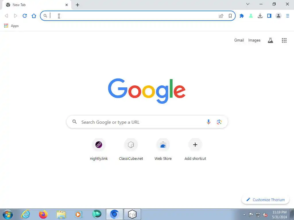Expand the tab search dropdown chevron
This screenshot has height=220, width=294.
248,4
